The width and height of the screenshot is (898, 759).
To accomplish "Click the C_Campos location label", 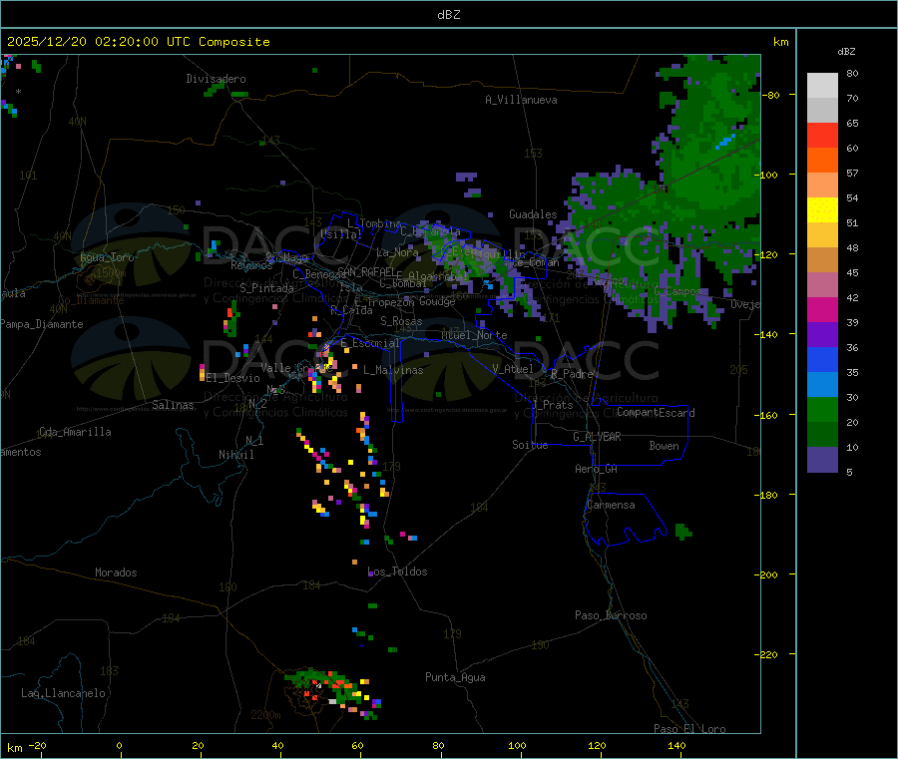I will [x=677, y=291].
